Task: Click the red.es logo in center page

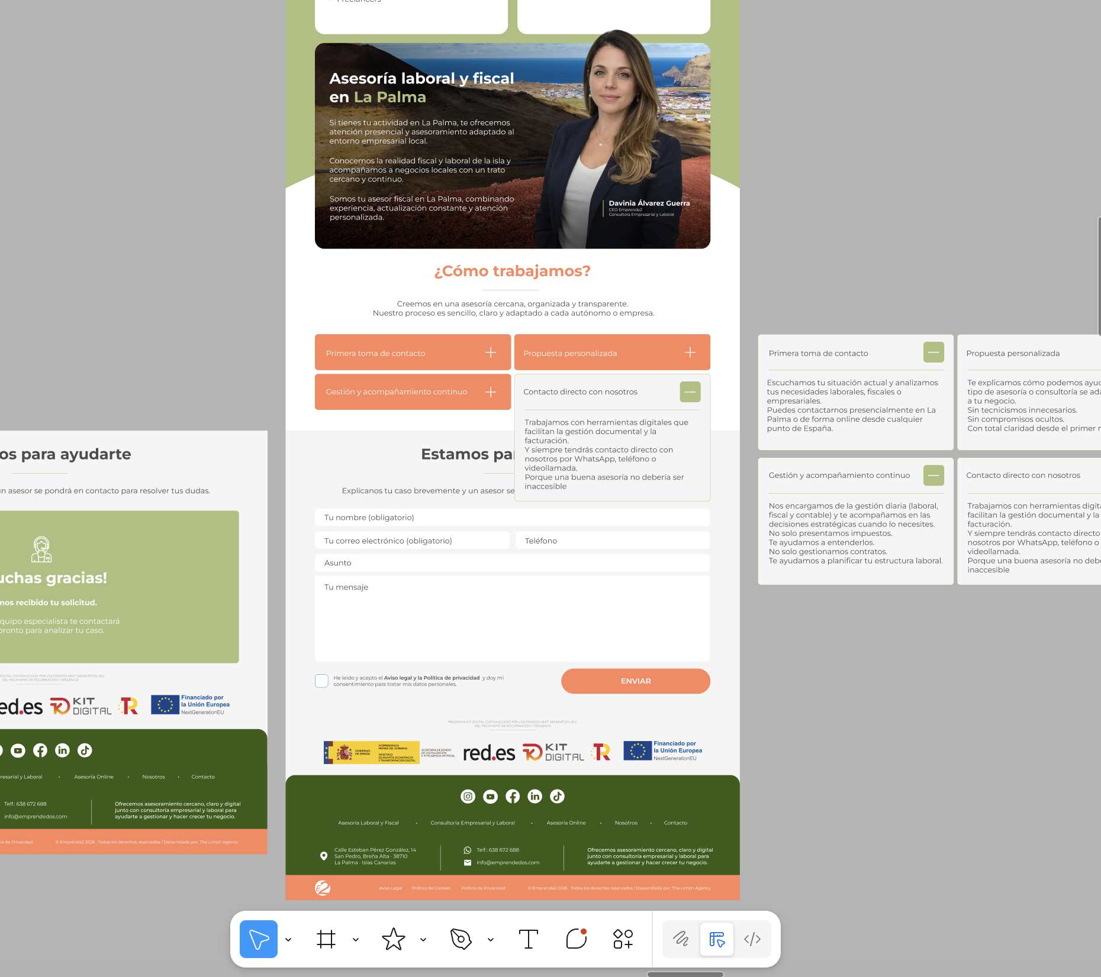Action: (489, 753)
